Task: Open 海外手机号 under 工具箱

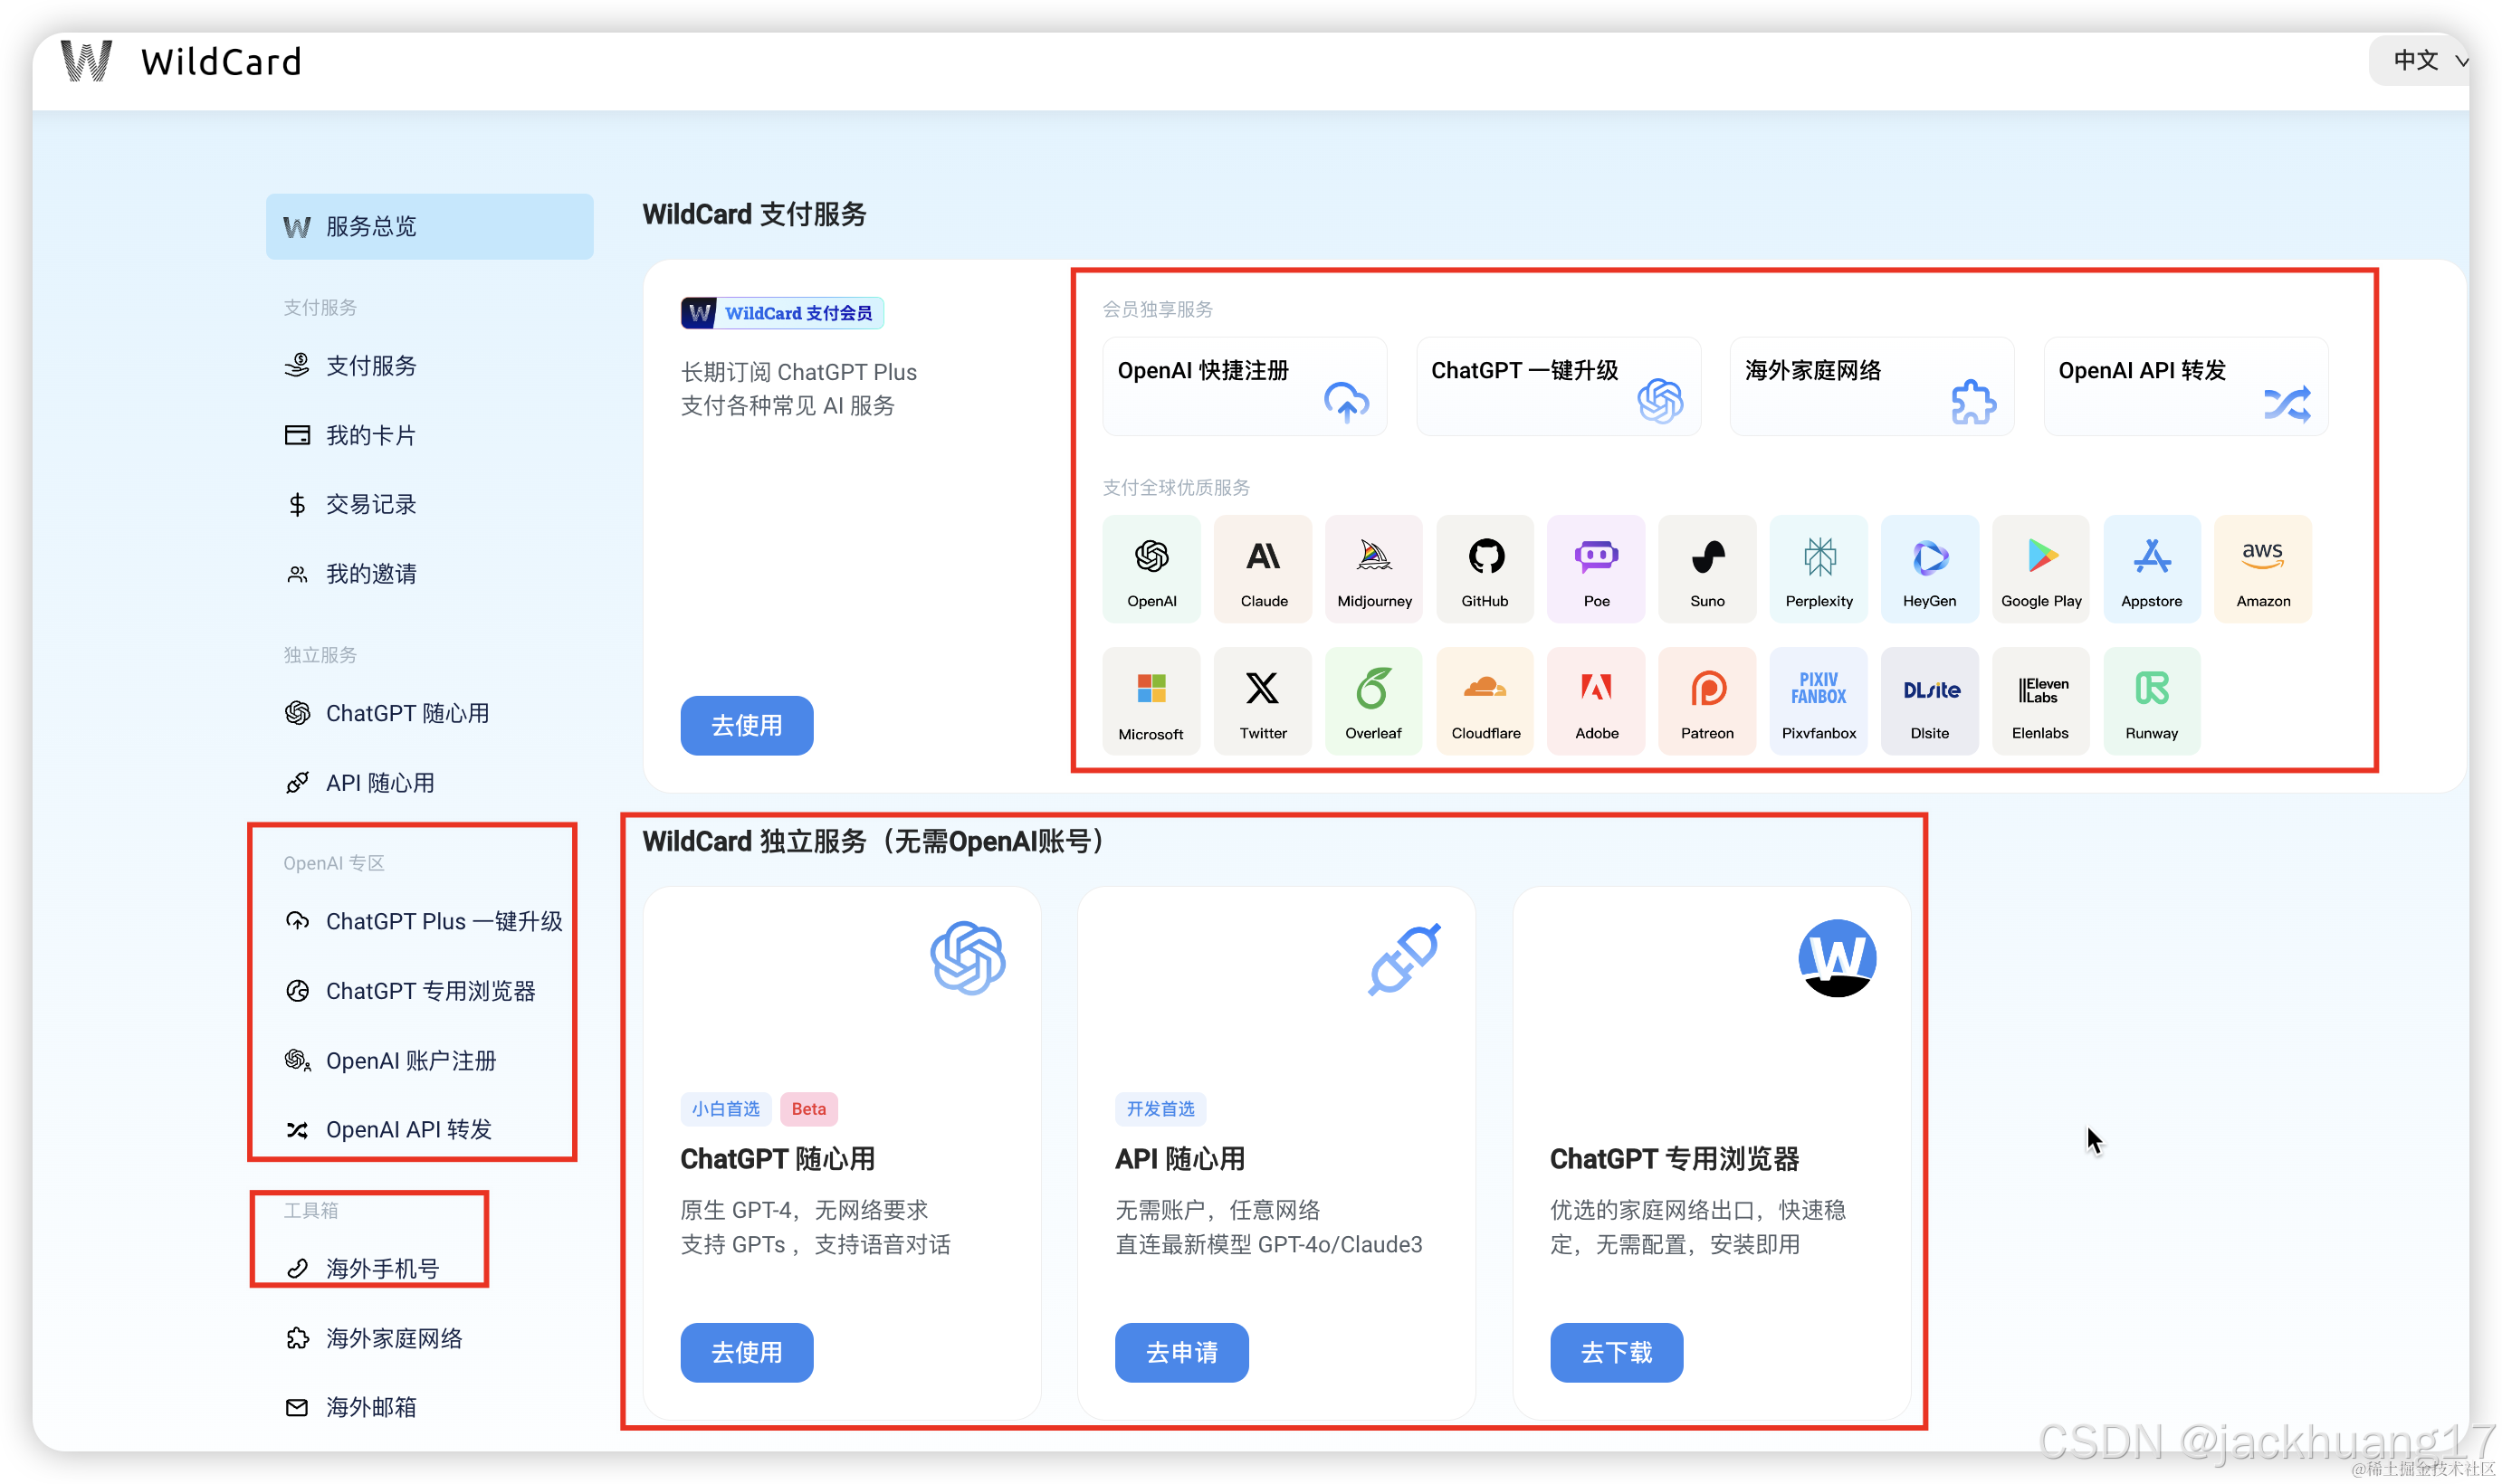Action: (x=382, y=1268)
